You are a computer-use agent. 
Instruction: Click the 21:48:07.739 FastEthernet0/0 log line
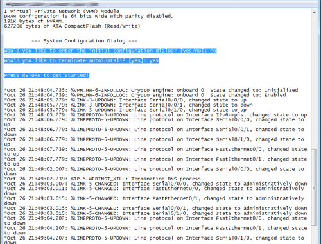[x=155, y=152]
